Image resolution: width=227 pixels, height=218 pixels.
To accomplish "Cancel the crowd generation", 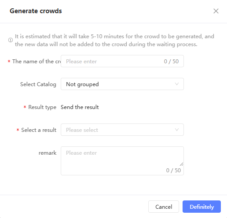I will [164, 207].
